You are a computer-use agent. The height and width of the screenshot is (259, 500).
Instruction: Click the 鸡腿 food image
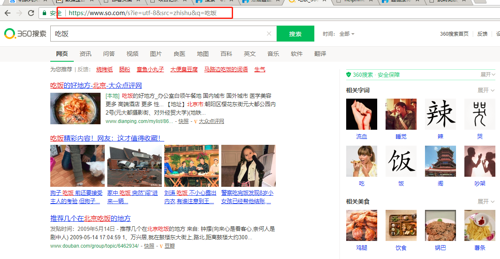(362, 225)
